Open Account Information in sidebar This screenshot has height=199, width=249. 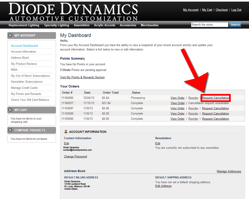point(24,52)
